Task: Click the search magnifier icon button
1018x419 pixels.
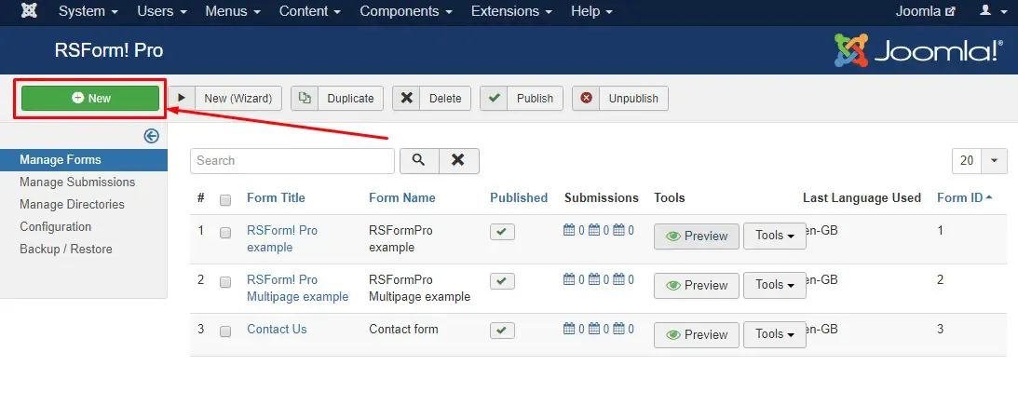Action: [419, 160]
